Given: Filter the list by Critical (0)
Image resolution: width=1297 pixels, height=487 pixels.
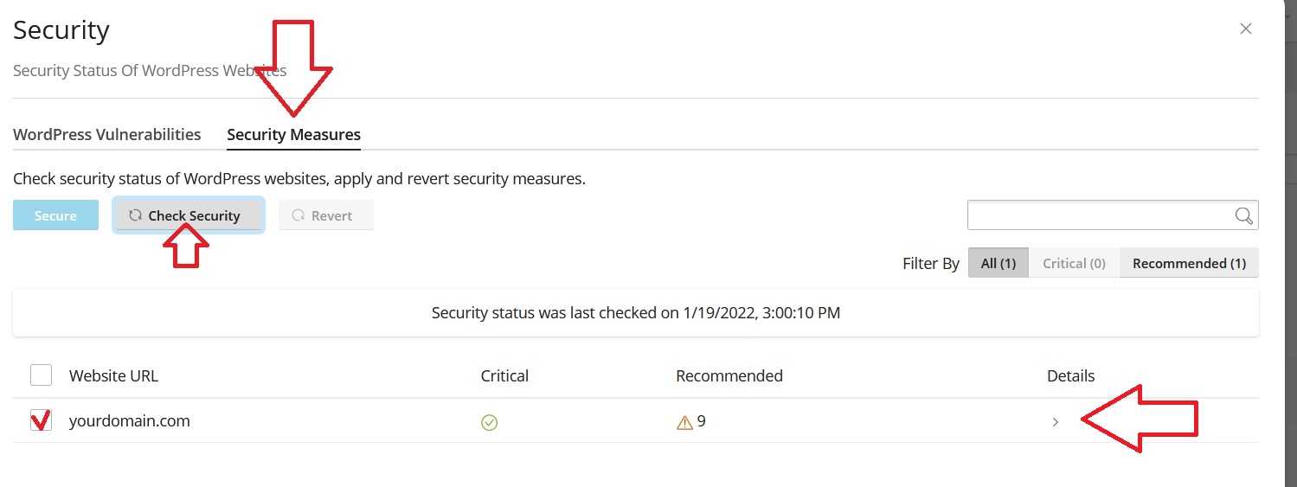Looking at the screenshot, I should click(x=1074, y=264).
